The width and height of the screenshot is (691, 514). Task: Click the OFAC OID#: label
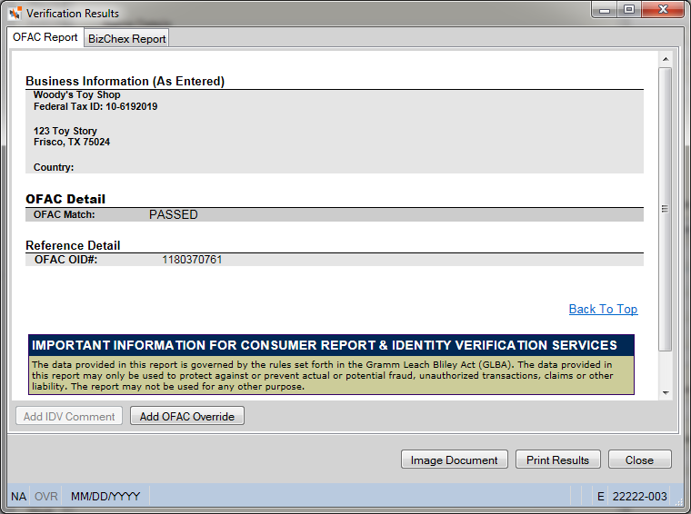[x=66, y=260]
